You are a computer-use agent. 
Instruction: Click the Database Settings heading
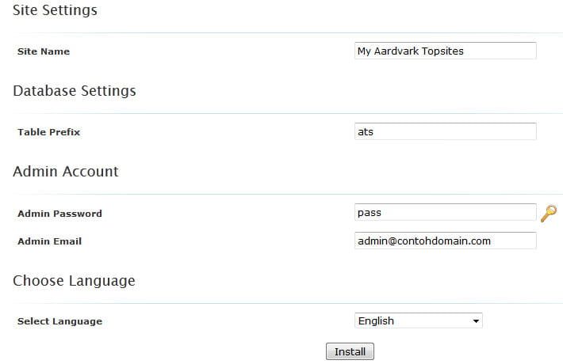[75, 91]
